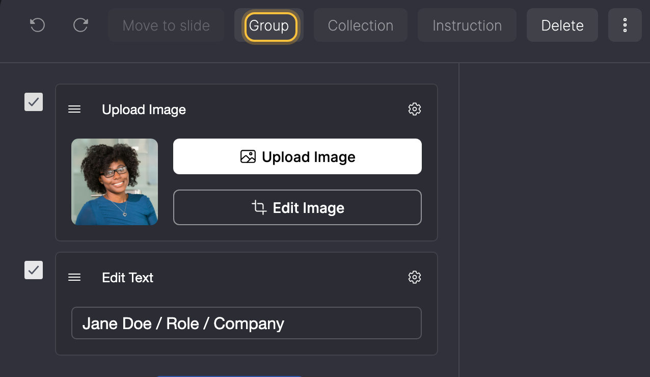
Task: Click the Edit Text card title
Action: [x=127, y=278]
